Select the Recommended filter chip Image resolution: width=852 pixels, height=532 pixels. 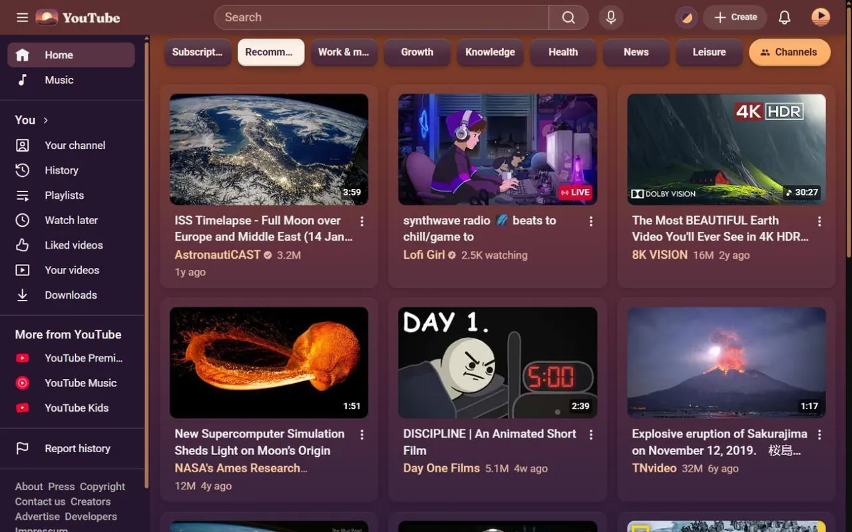[x=271, y=52]
